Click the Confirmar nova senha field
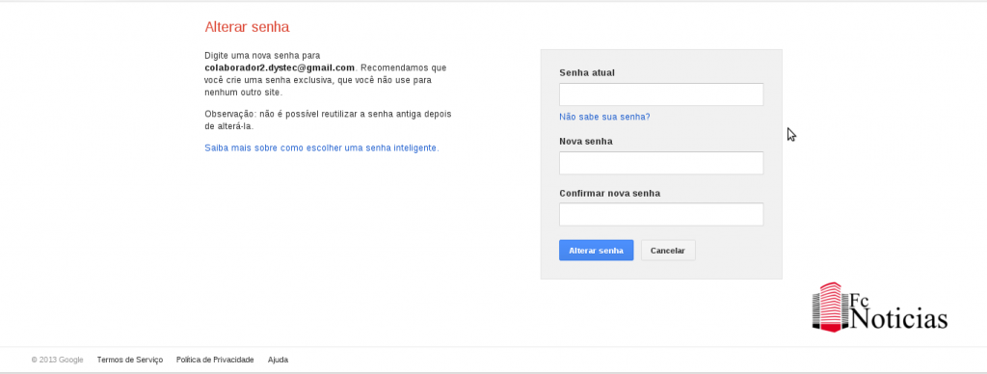Screen dimensions: 987x374 coord(661,214)
